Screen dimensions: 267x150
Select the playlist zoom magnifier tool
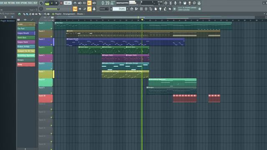45,14
